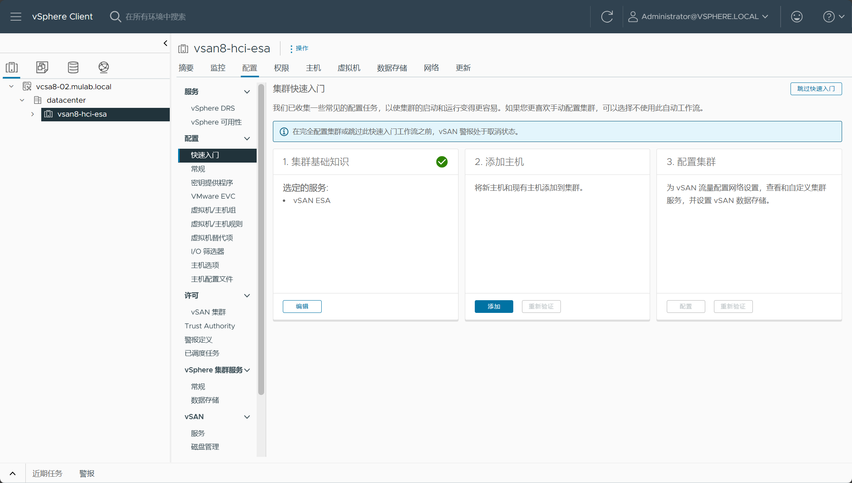Open the hamburger navigation menu
This screenshot has height=483, width=852.
16,17
